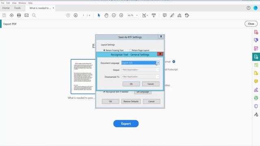
Task: Open the Edit menu
Action: tap(8, 3)
